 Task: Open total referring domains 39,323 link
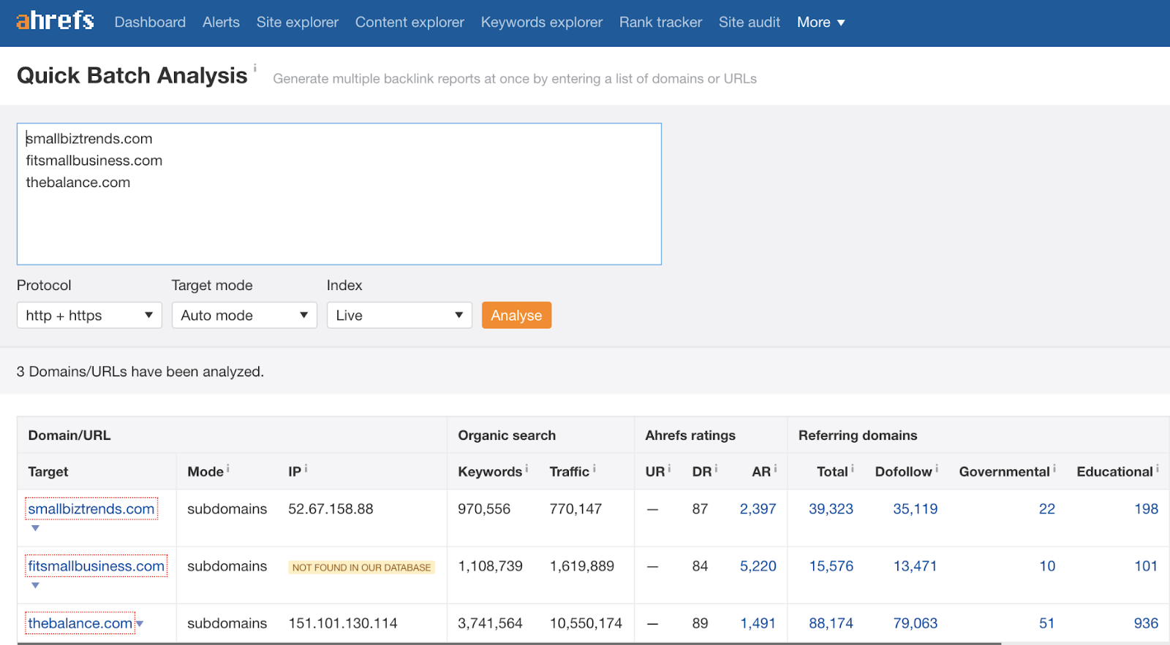tap(831, 509)
